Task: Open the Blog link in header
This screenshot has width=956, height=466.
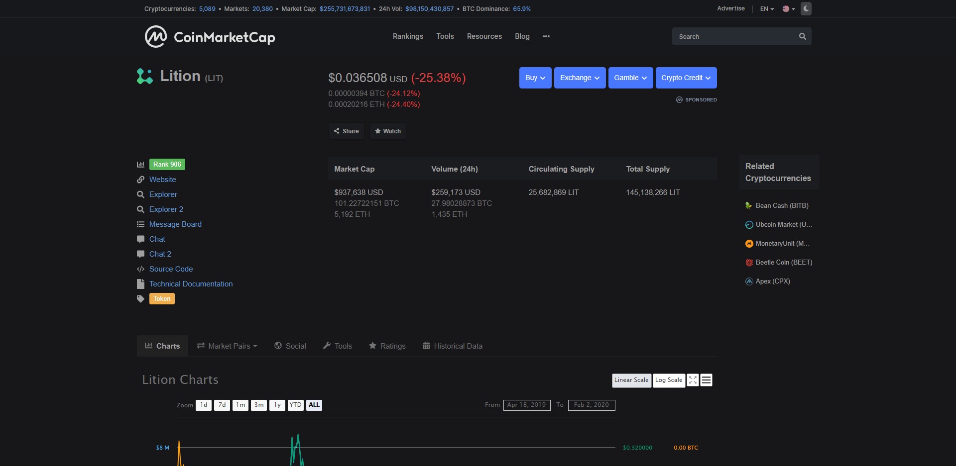Action: (522, 36)
